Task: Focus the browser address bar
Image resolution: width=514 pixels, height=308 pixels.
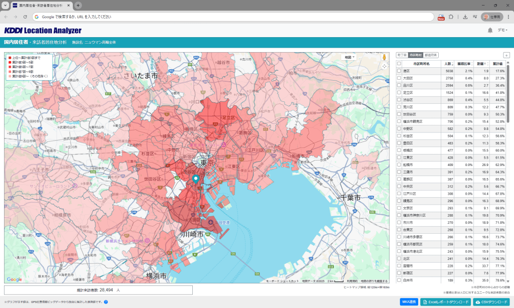Action: [x=233, y=17]
